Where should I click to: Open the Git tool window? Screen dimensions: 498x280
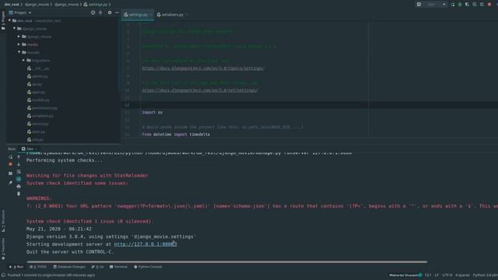[x=98, y=267]
